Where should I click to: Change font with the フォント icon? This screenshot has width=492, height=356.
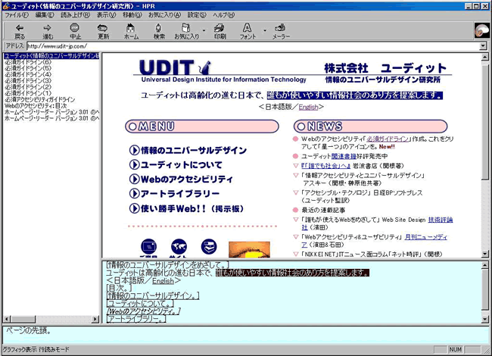248,32
